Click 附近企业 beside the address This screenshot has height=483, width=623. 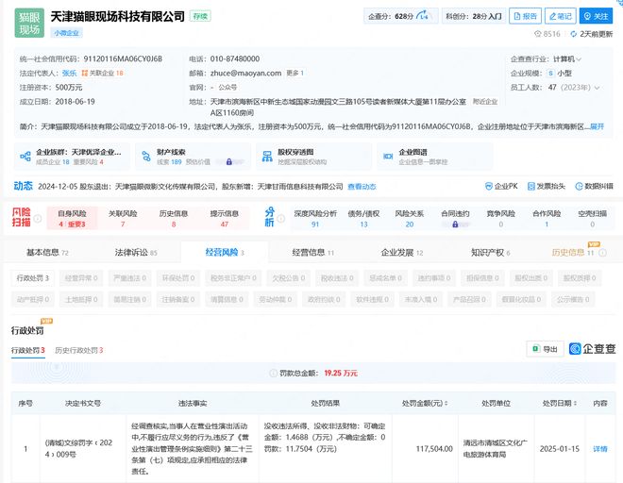485,102
